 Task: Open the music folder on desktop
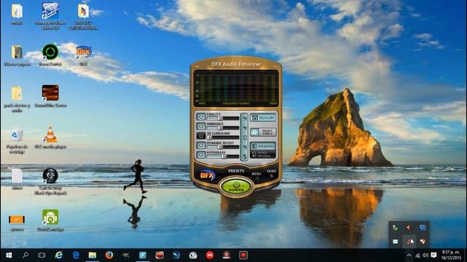point(17,15)
